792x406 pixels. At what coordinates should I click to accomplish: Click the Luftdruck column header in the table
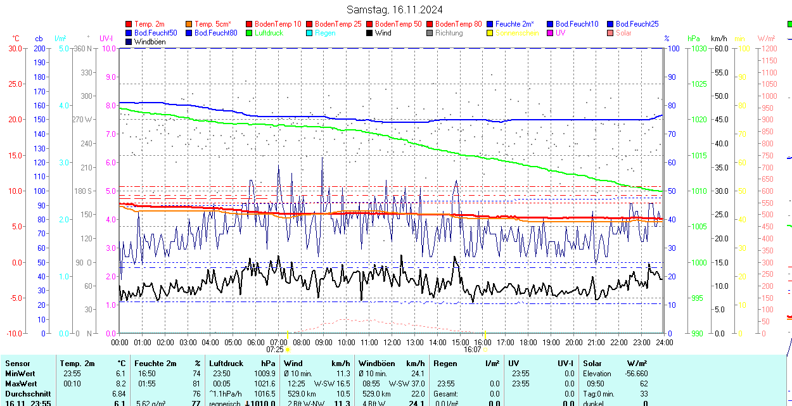click(226, 364)
